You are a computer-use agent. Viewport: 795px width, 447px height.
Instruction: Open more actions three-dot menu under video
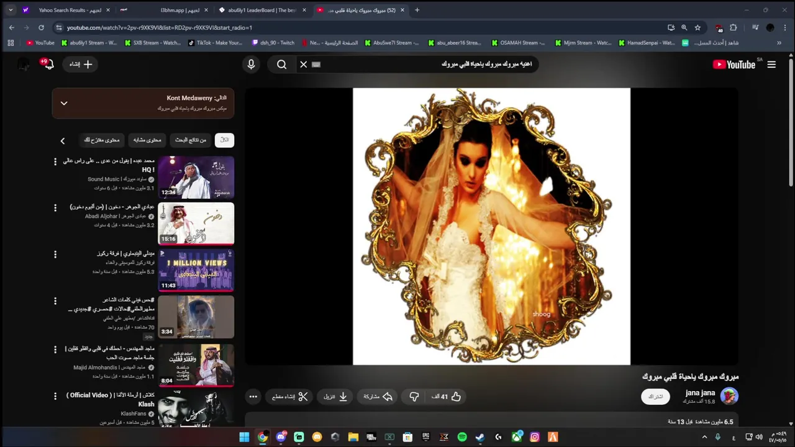(x=253, y=397)
